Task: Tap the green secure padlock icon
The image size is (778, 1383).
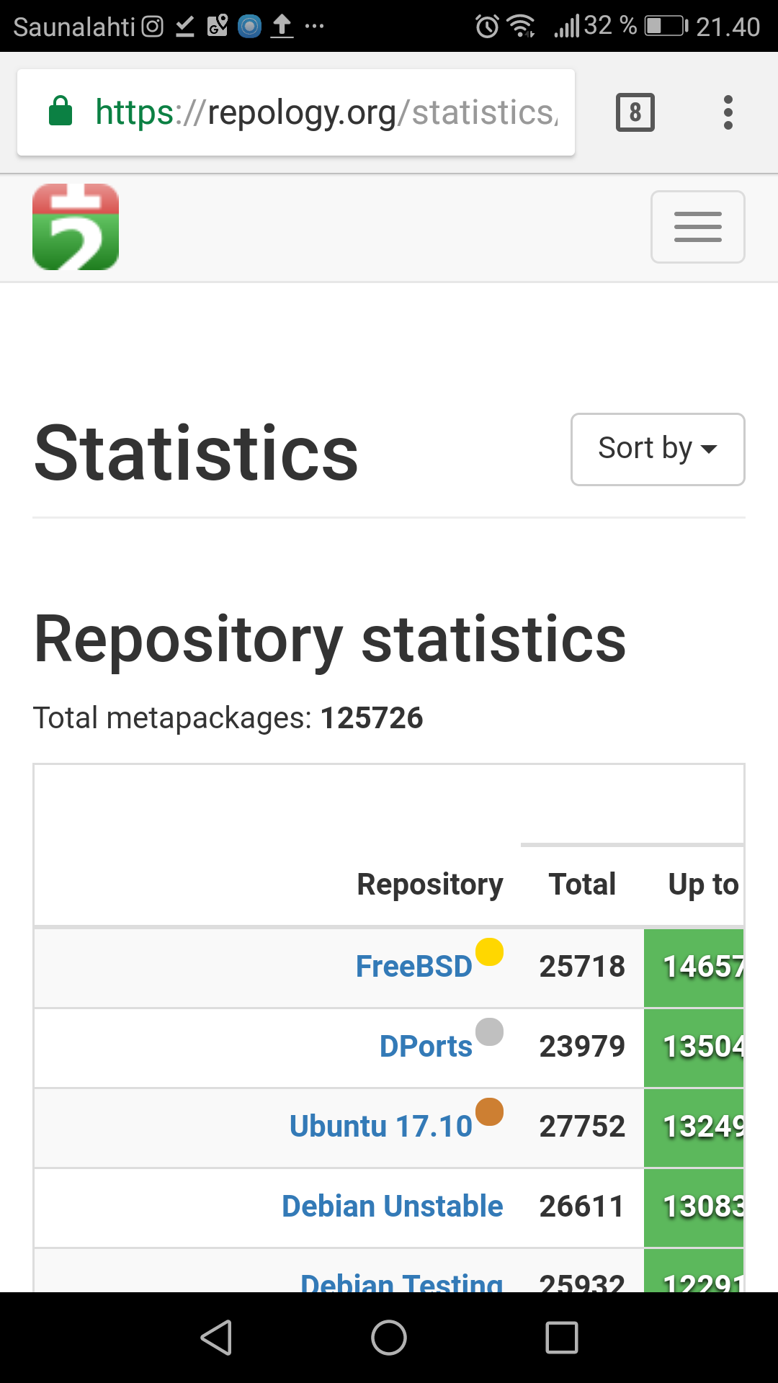Action: coord(61,112)
